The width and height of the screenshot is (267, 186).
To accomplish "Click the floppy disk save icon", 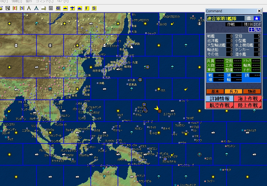I will 8,8.
